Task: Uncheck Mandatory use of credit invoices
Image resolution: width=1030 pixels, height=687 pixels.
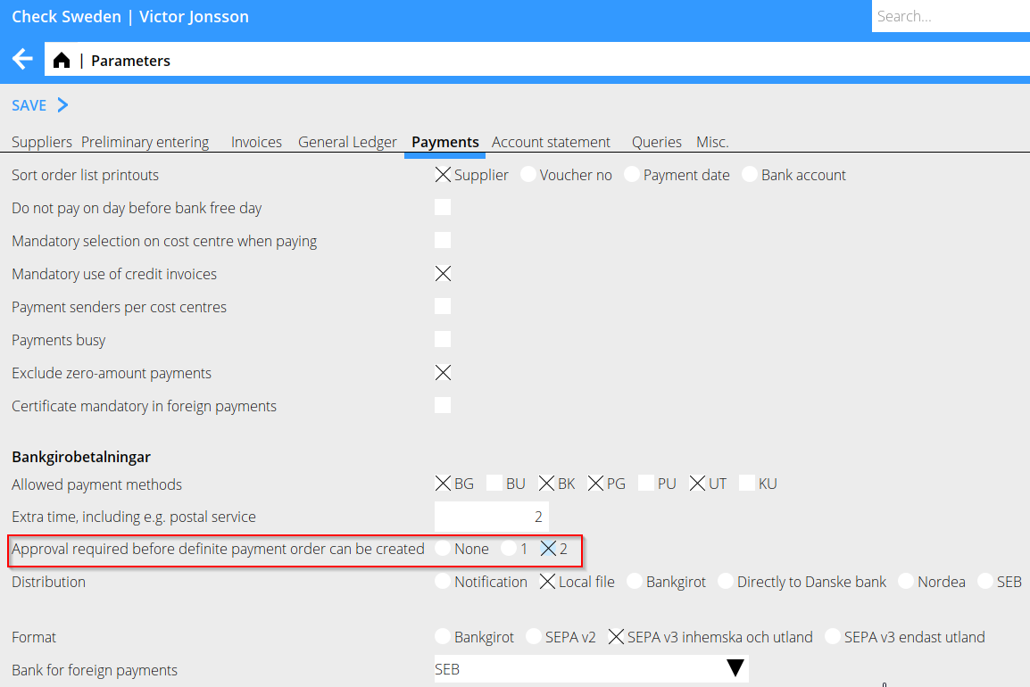Action: [x=443, y=274]
